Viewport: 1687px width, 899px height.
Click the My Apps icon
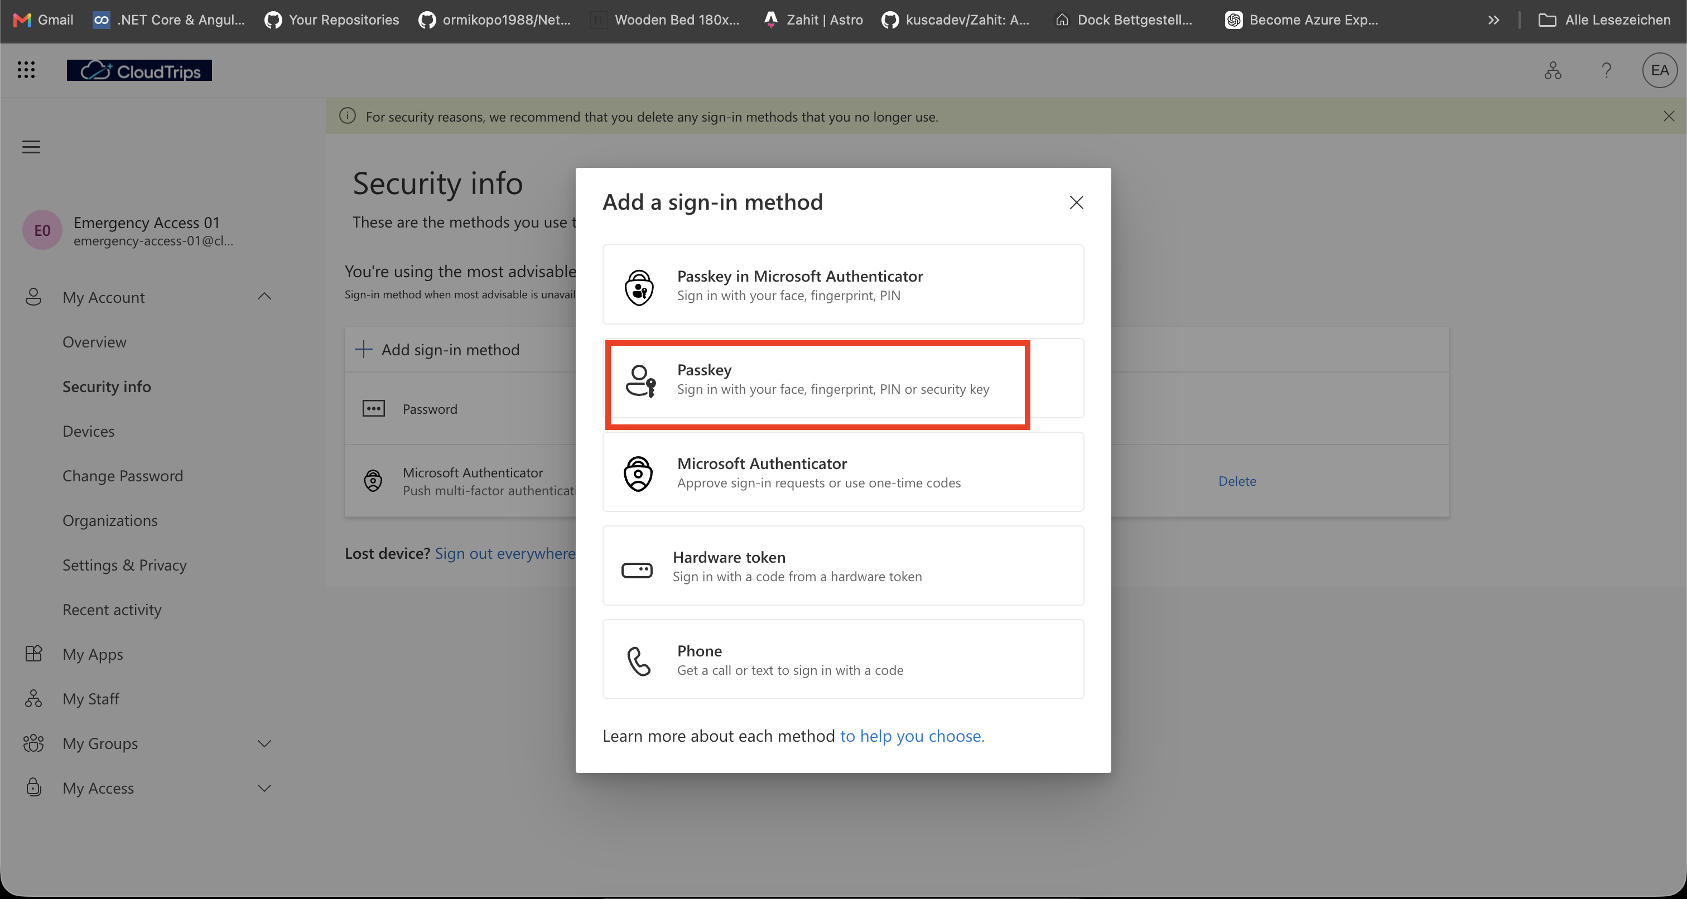click(x=33, y=654)
